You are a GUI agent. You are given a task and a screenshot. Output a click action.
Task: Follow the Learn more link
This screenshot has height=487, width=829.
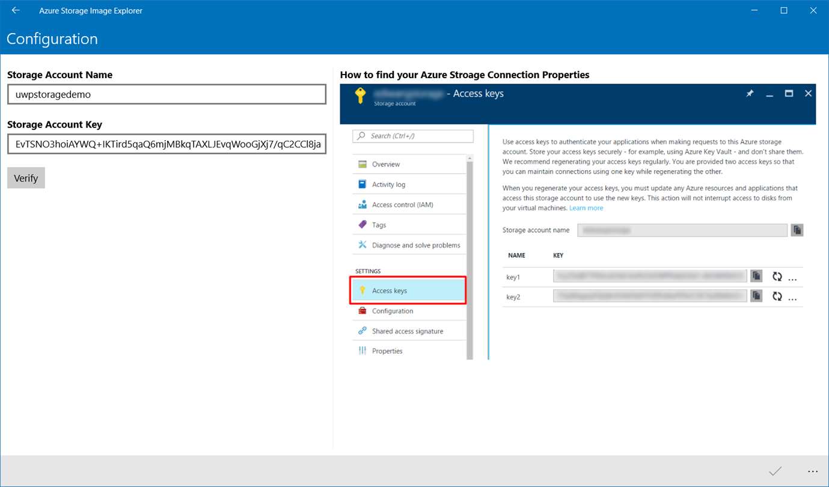[x=586, y=208]
